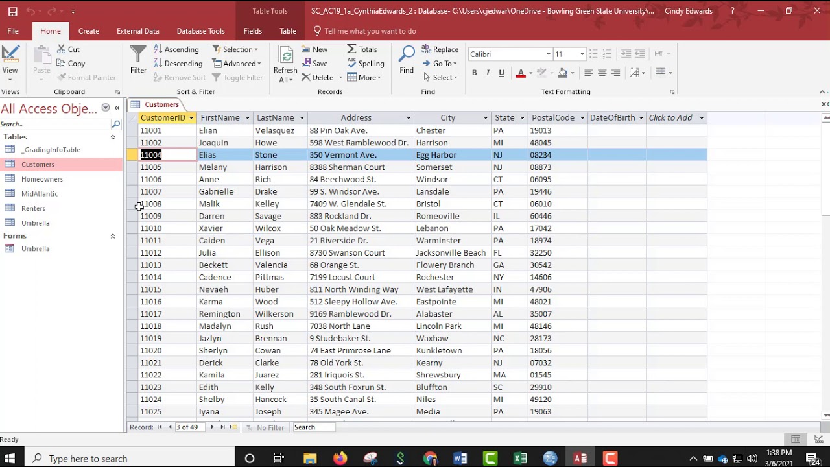830x467 pixels.
Task: Open font color dropdown arrow
Action: click(530, 73)
